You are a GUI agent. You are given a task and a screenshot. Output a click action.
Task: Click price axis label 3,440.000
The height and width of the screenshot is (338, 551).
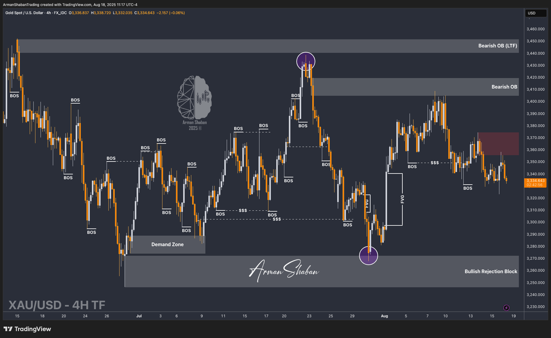click(x=535, y=53)
